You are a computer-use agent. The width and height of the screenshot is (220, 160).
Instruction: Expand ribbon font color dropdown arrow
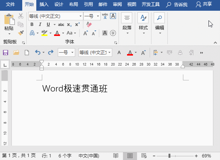coord(63,33)
